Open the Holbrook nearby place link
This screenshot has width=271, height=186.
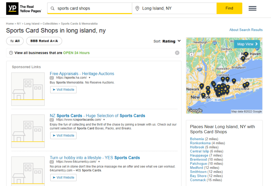coord(197,147)
